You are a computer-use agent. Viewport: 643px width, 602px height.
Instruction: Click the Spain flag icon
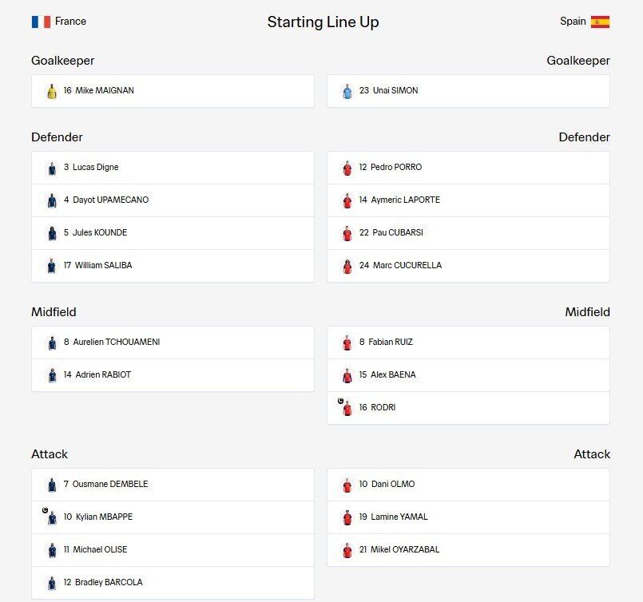tap(600, 22)
